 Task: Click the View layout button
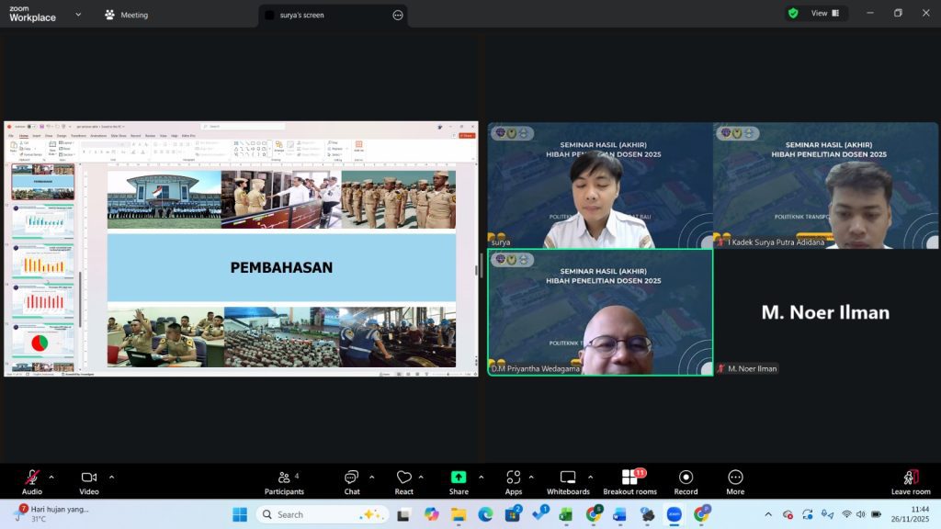click(x=818, y=13)
